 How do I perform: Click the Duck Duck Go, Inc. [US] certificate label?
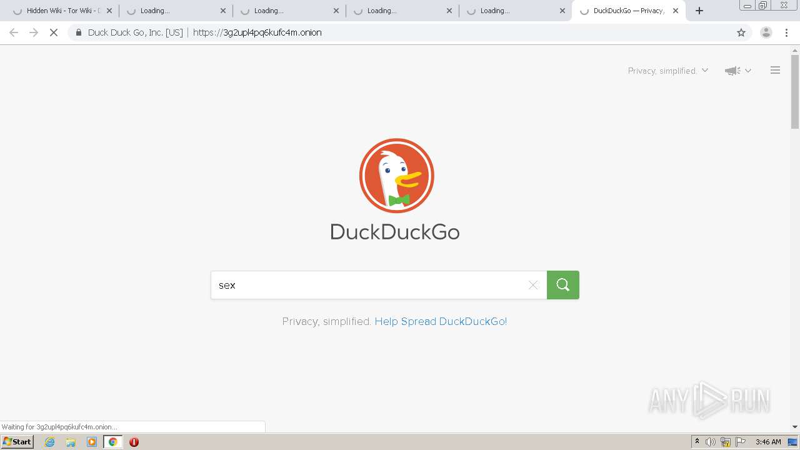(136, 32)
